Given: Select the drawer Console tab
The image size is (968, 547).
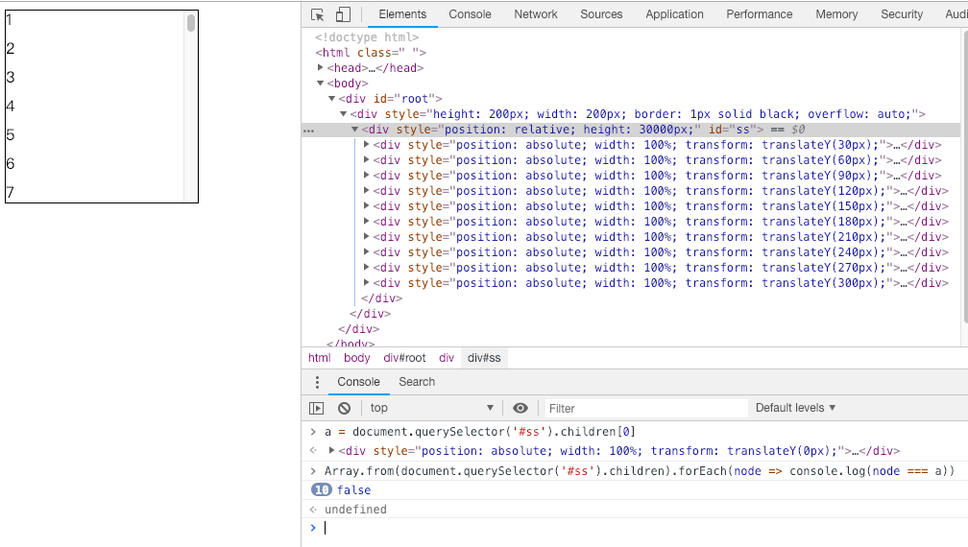Looking at the screenshot, I should [x=359, y=382].
